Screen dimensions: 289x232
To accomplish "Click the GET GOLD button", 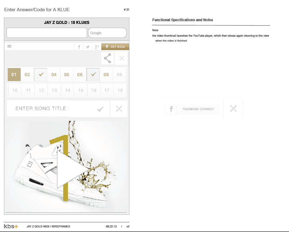I will point(115,47).
